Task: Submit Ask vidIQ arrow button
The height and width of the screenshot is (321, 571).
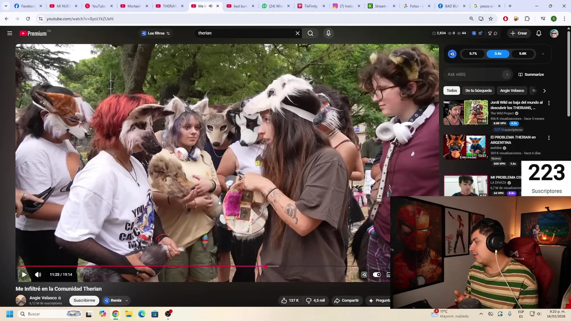Action: pyautogui.click(x=507, y=74)
